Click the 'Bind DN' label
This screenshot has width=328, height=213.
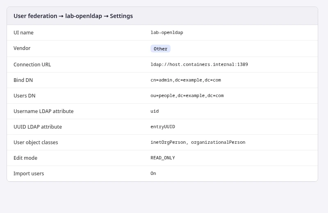[23, 80]
